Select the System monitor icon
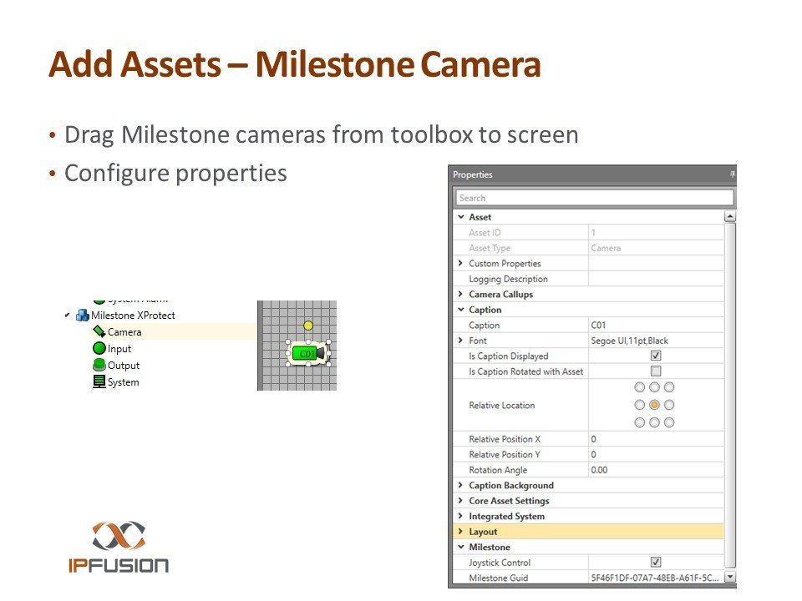The width and height of the screenshot is (802, 601). [99, 381]
